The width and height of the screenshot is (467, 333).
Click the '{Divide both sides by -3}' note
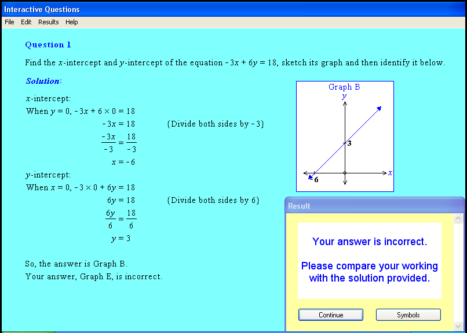[x=216, y=124]
